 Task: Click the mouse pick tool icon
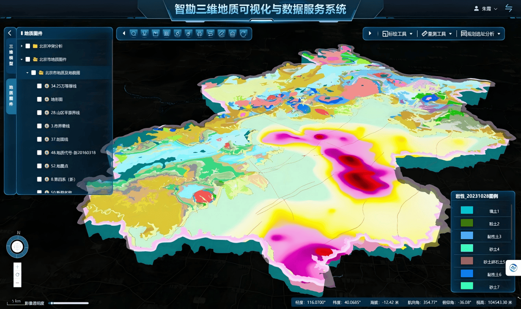(x=188, y=34)
